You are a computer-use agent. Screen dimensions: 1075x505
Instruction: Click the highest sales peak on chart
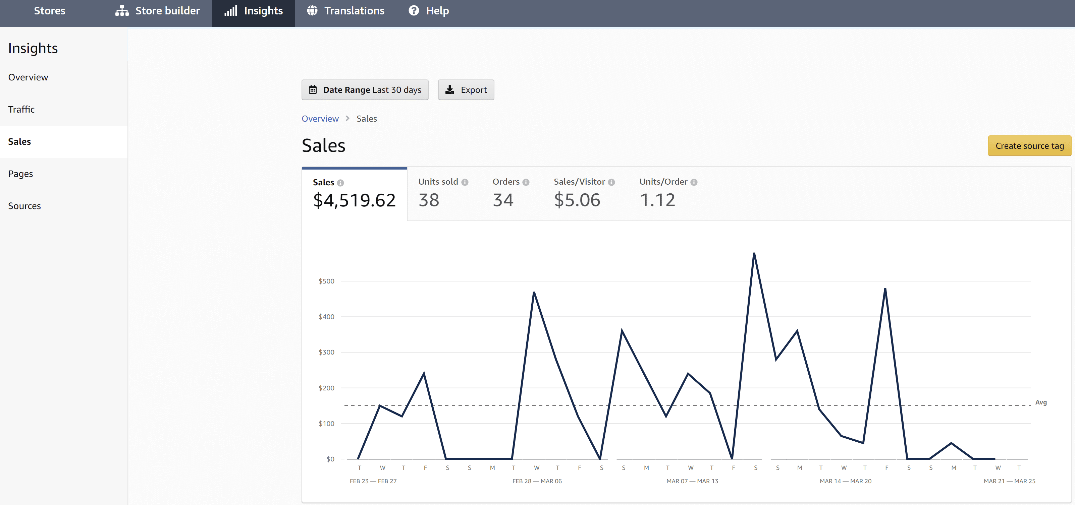(x=754, y=254)
